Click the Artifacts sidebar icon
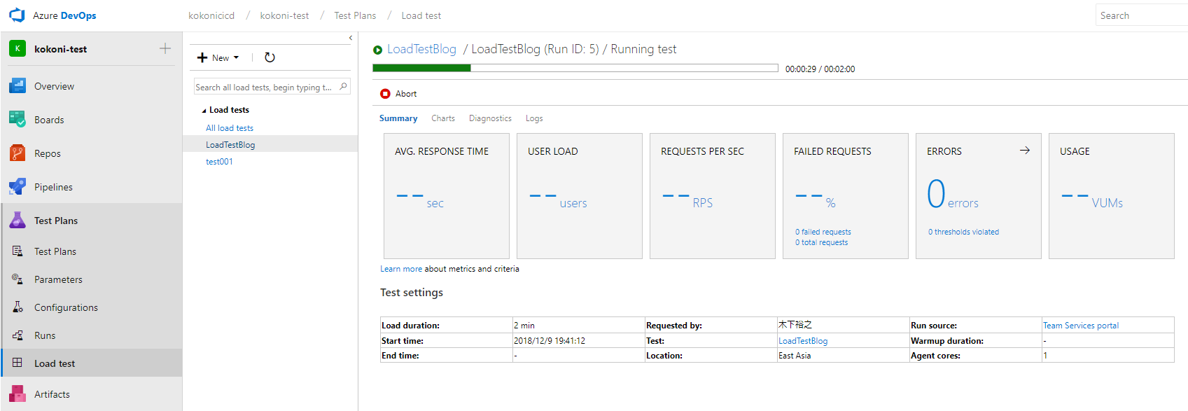Image resolution: width=1188 pixels, height=411 pixels. click(18, 394)
